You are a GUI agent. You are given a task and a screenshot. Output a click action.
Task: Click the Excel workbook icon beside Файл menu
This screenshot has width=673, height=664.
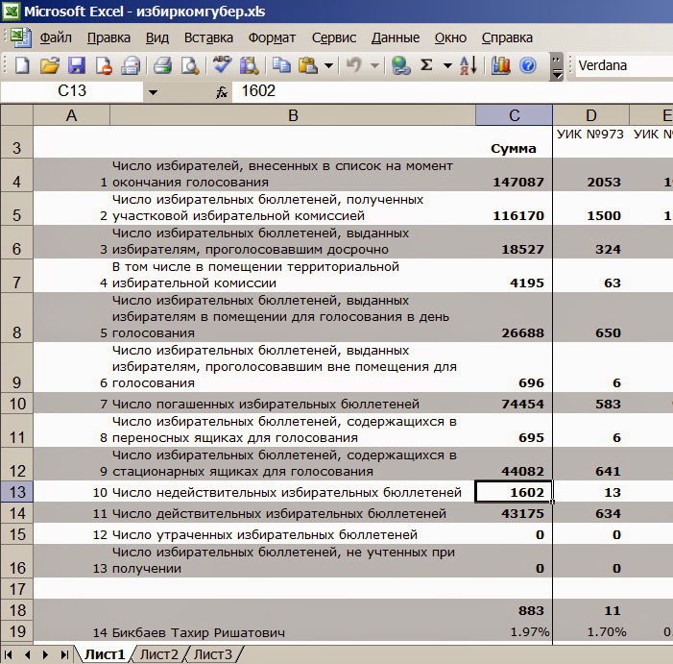tap(21, 37)
